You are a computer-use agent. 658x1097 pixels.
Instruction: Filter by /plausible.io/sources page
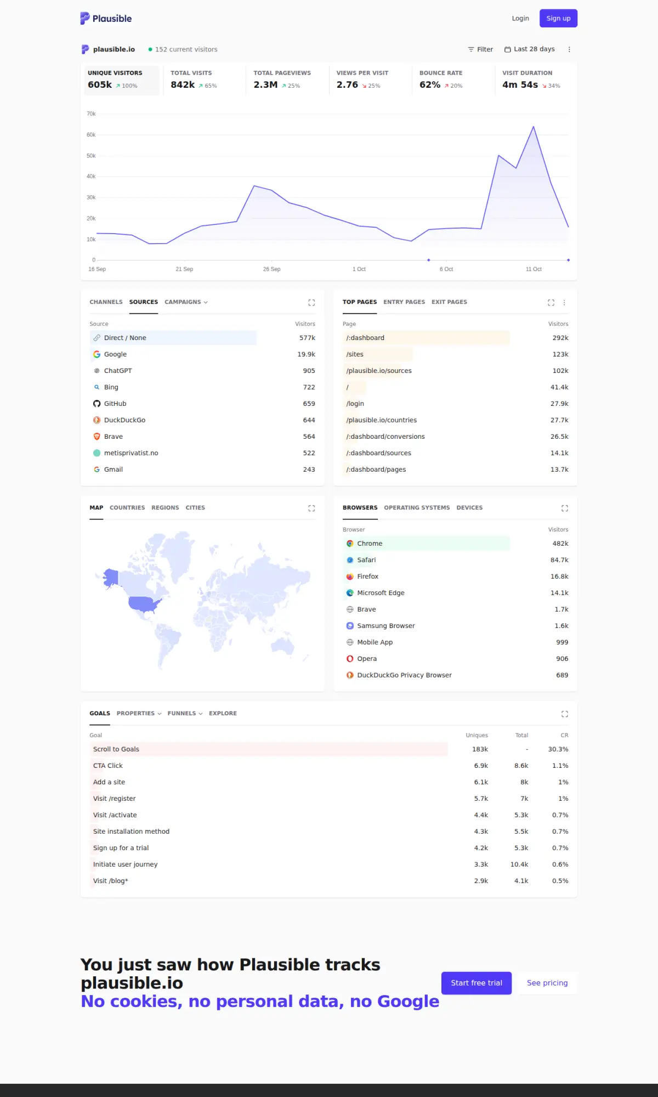click(x=456, y=371)
